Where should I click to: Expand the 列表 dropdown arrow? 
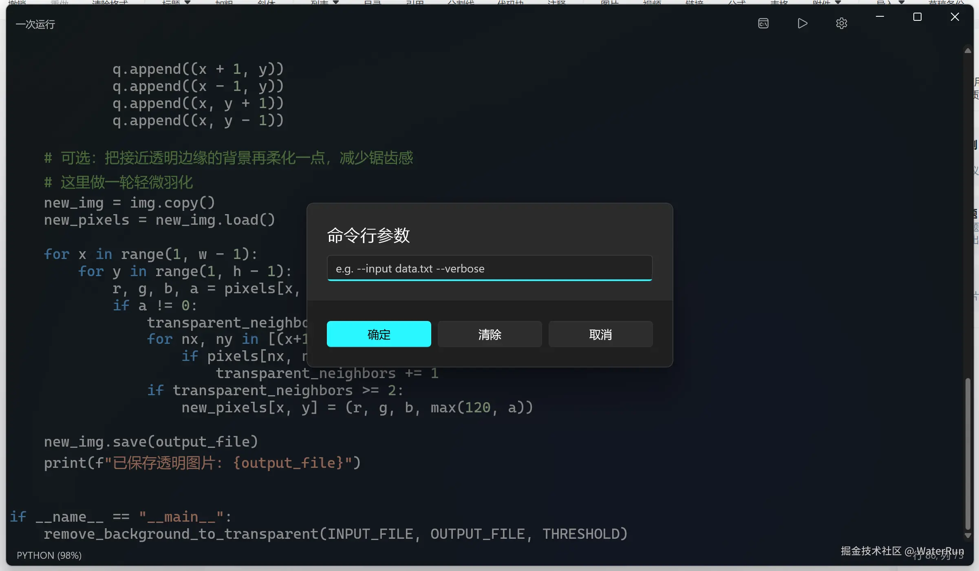tap(336, 2)
